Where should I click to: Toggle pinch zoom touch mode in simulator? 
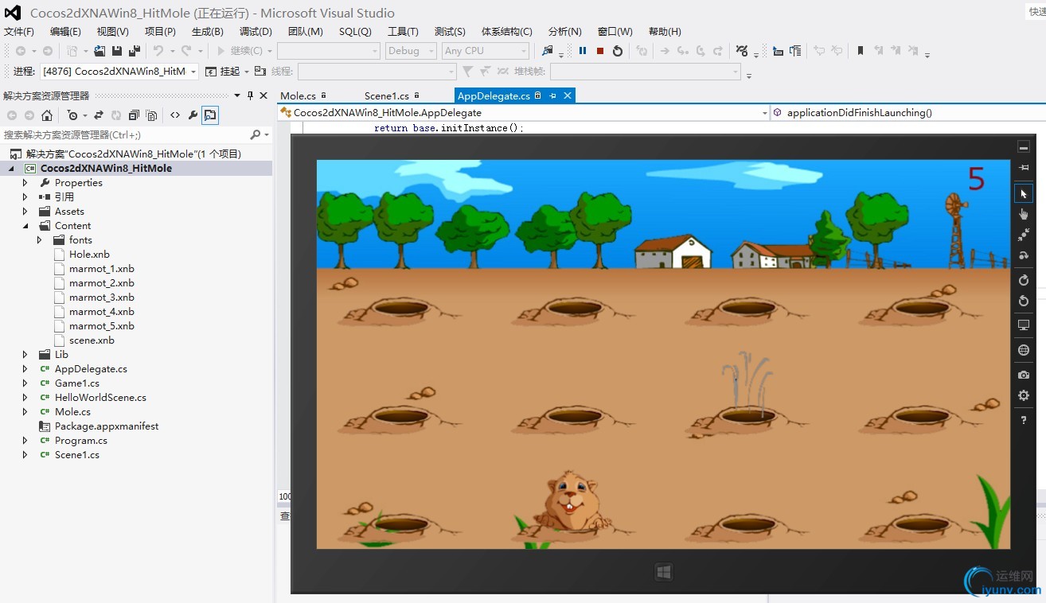1024,235
